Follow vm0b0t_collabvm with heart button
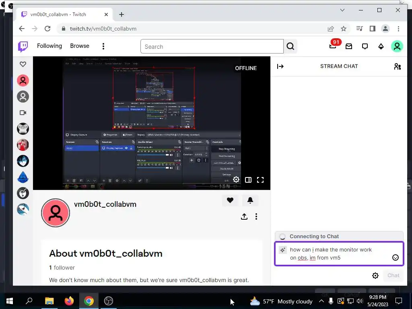 [230, 200]
